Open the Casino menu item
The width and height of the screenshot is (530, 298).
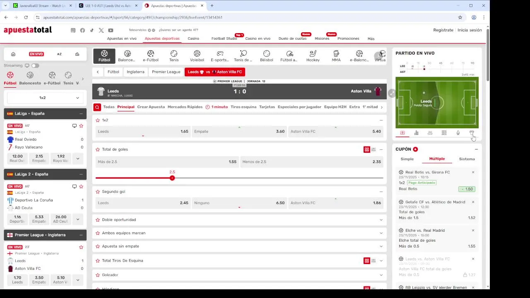tap(193, 38)
